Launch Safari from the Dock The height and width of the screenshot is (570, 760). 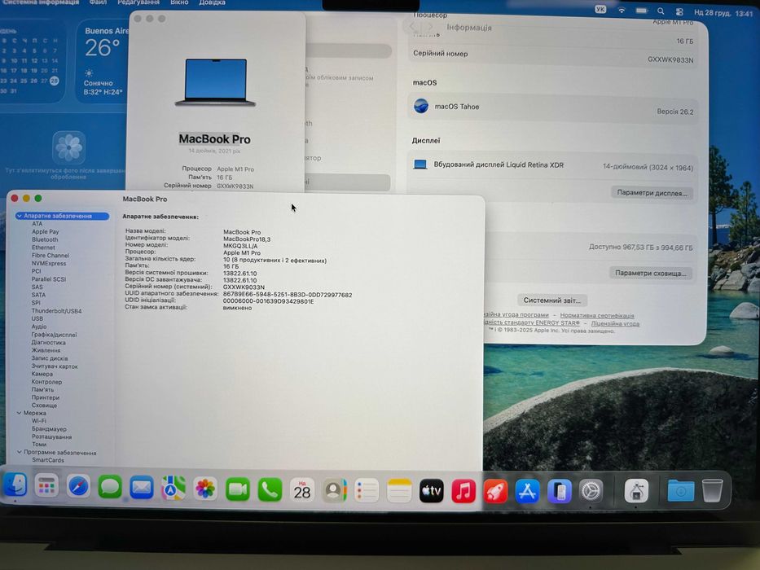(x=78, y=487)
